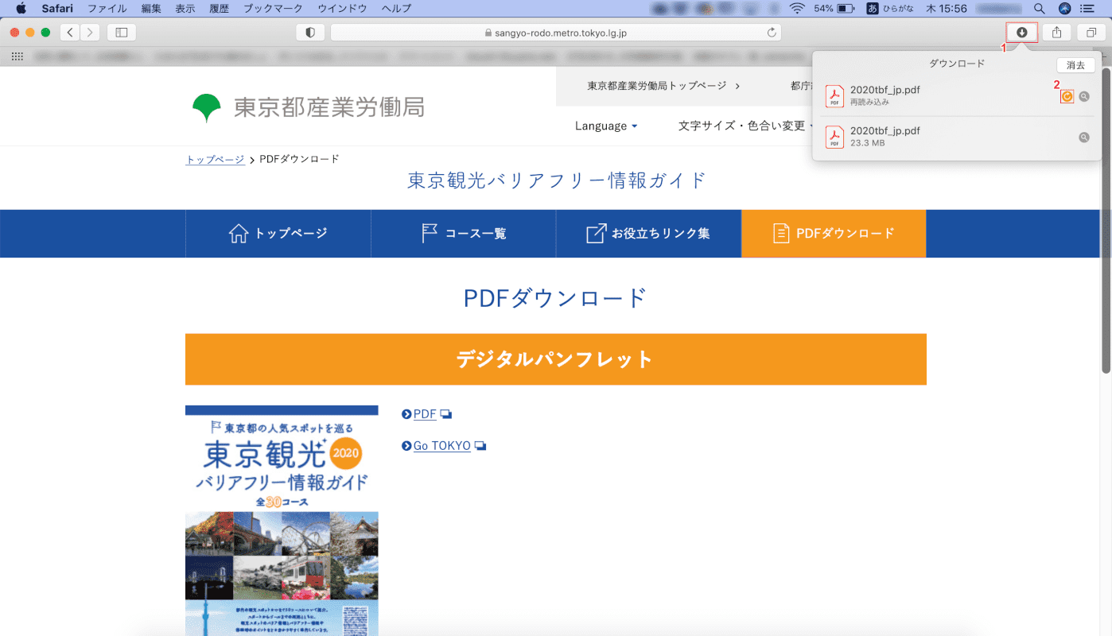
Task: Open the 編集 menu
Action: (151, 9)
